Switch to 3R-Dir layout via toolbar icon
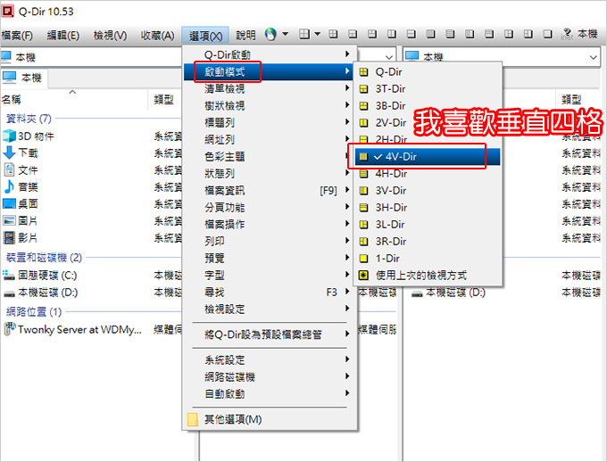 528,35
